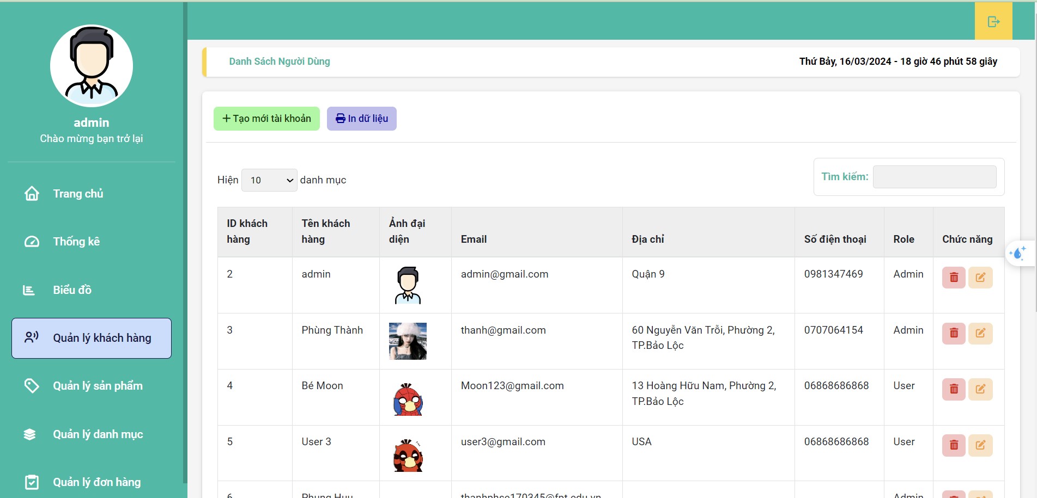Click the logout icon in top bar
Image resolution: width=1037 pixels, height=498 pixels.
(993, 21)
